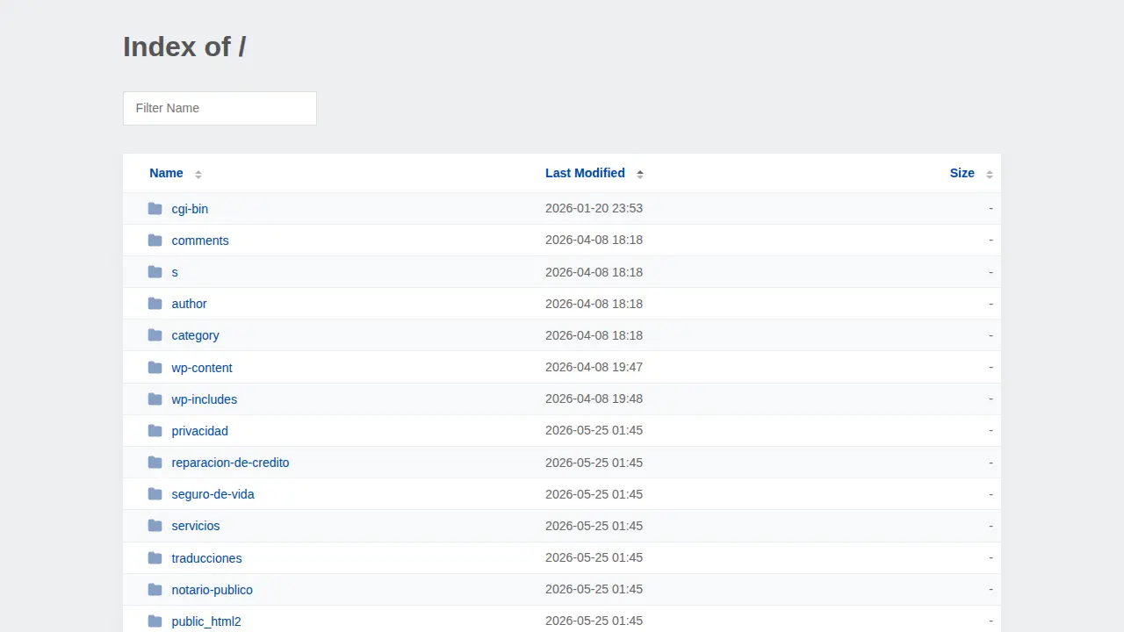Click the folder icon next to category
The image size is (1124, 632).
tap(155, 334)
